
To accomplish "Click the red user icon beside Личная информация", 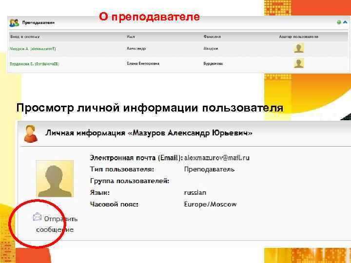I will pos(31,134).
